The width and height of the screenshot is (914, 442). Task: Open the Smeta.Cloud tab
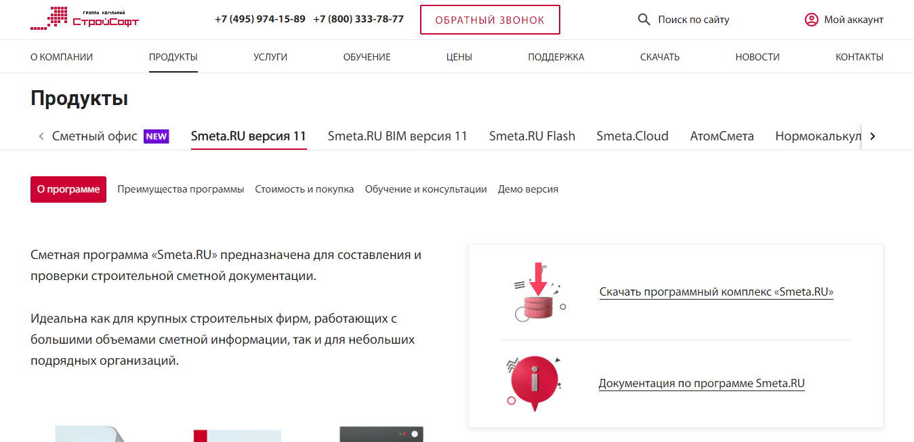pos(632,136)
